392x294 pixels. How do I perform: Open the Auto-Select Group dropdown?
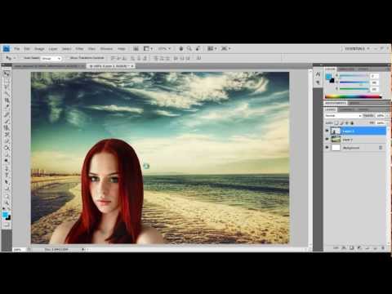point(51,58)
